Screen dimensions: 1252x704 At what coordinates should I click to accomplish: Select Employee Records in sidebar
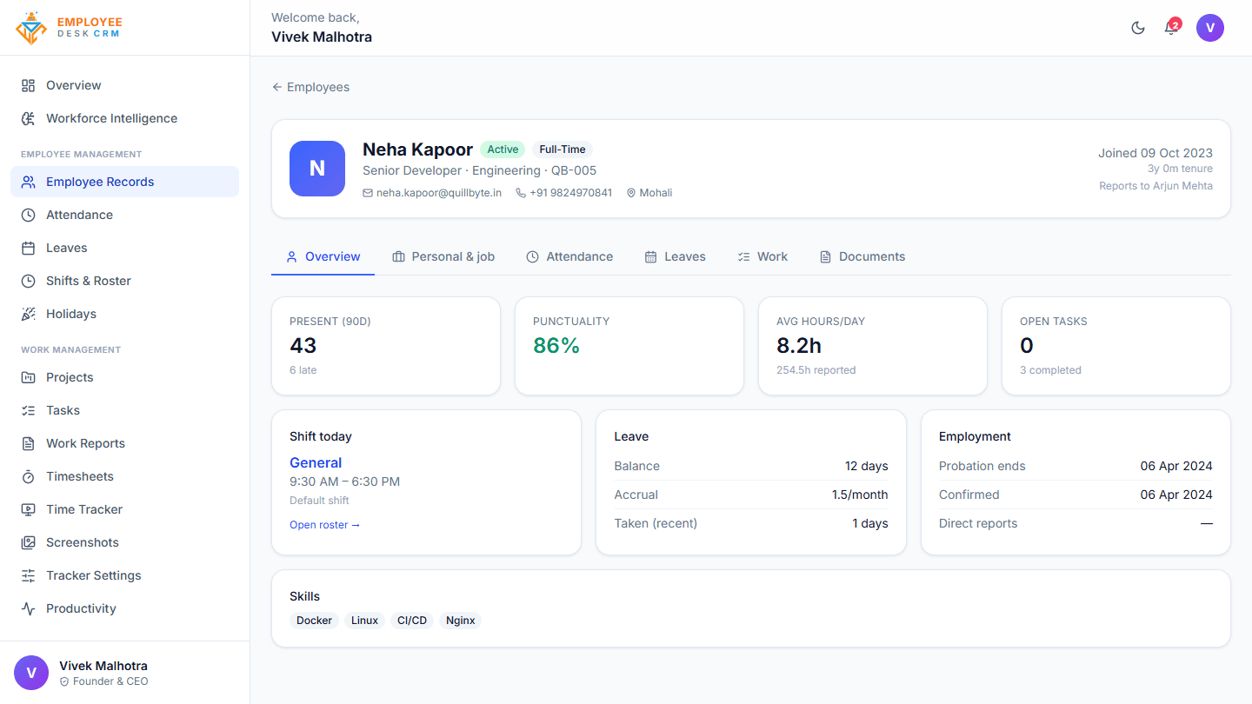point(124,182)
